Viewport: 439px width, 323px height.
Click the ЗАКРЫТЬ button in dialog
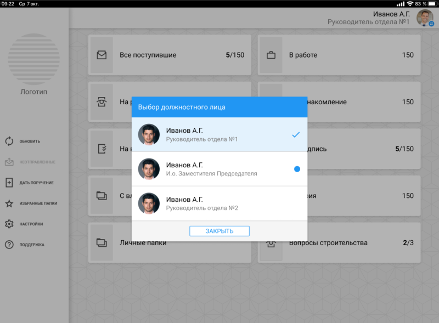(219, 231)
